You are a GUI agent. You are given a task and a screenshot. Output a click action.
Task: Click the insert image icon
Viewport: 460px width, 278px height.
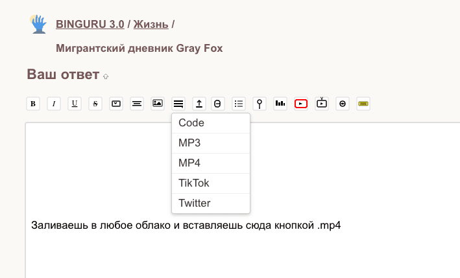pyautogui.click(x=158, y=103)
